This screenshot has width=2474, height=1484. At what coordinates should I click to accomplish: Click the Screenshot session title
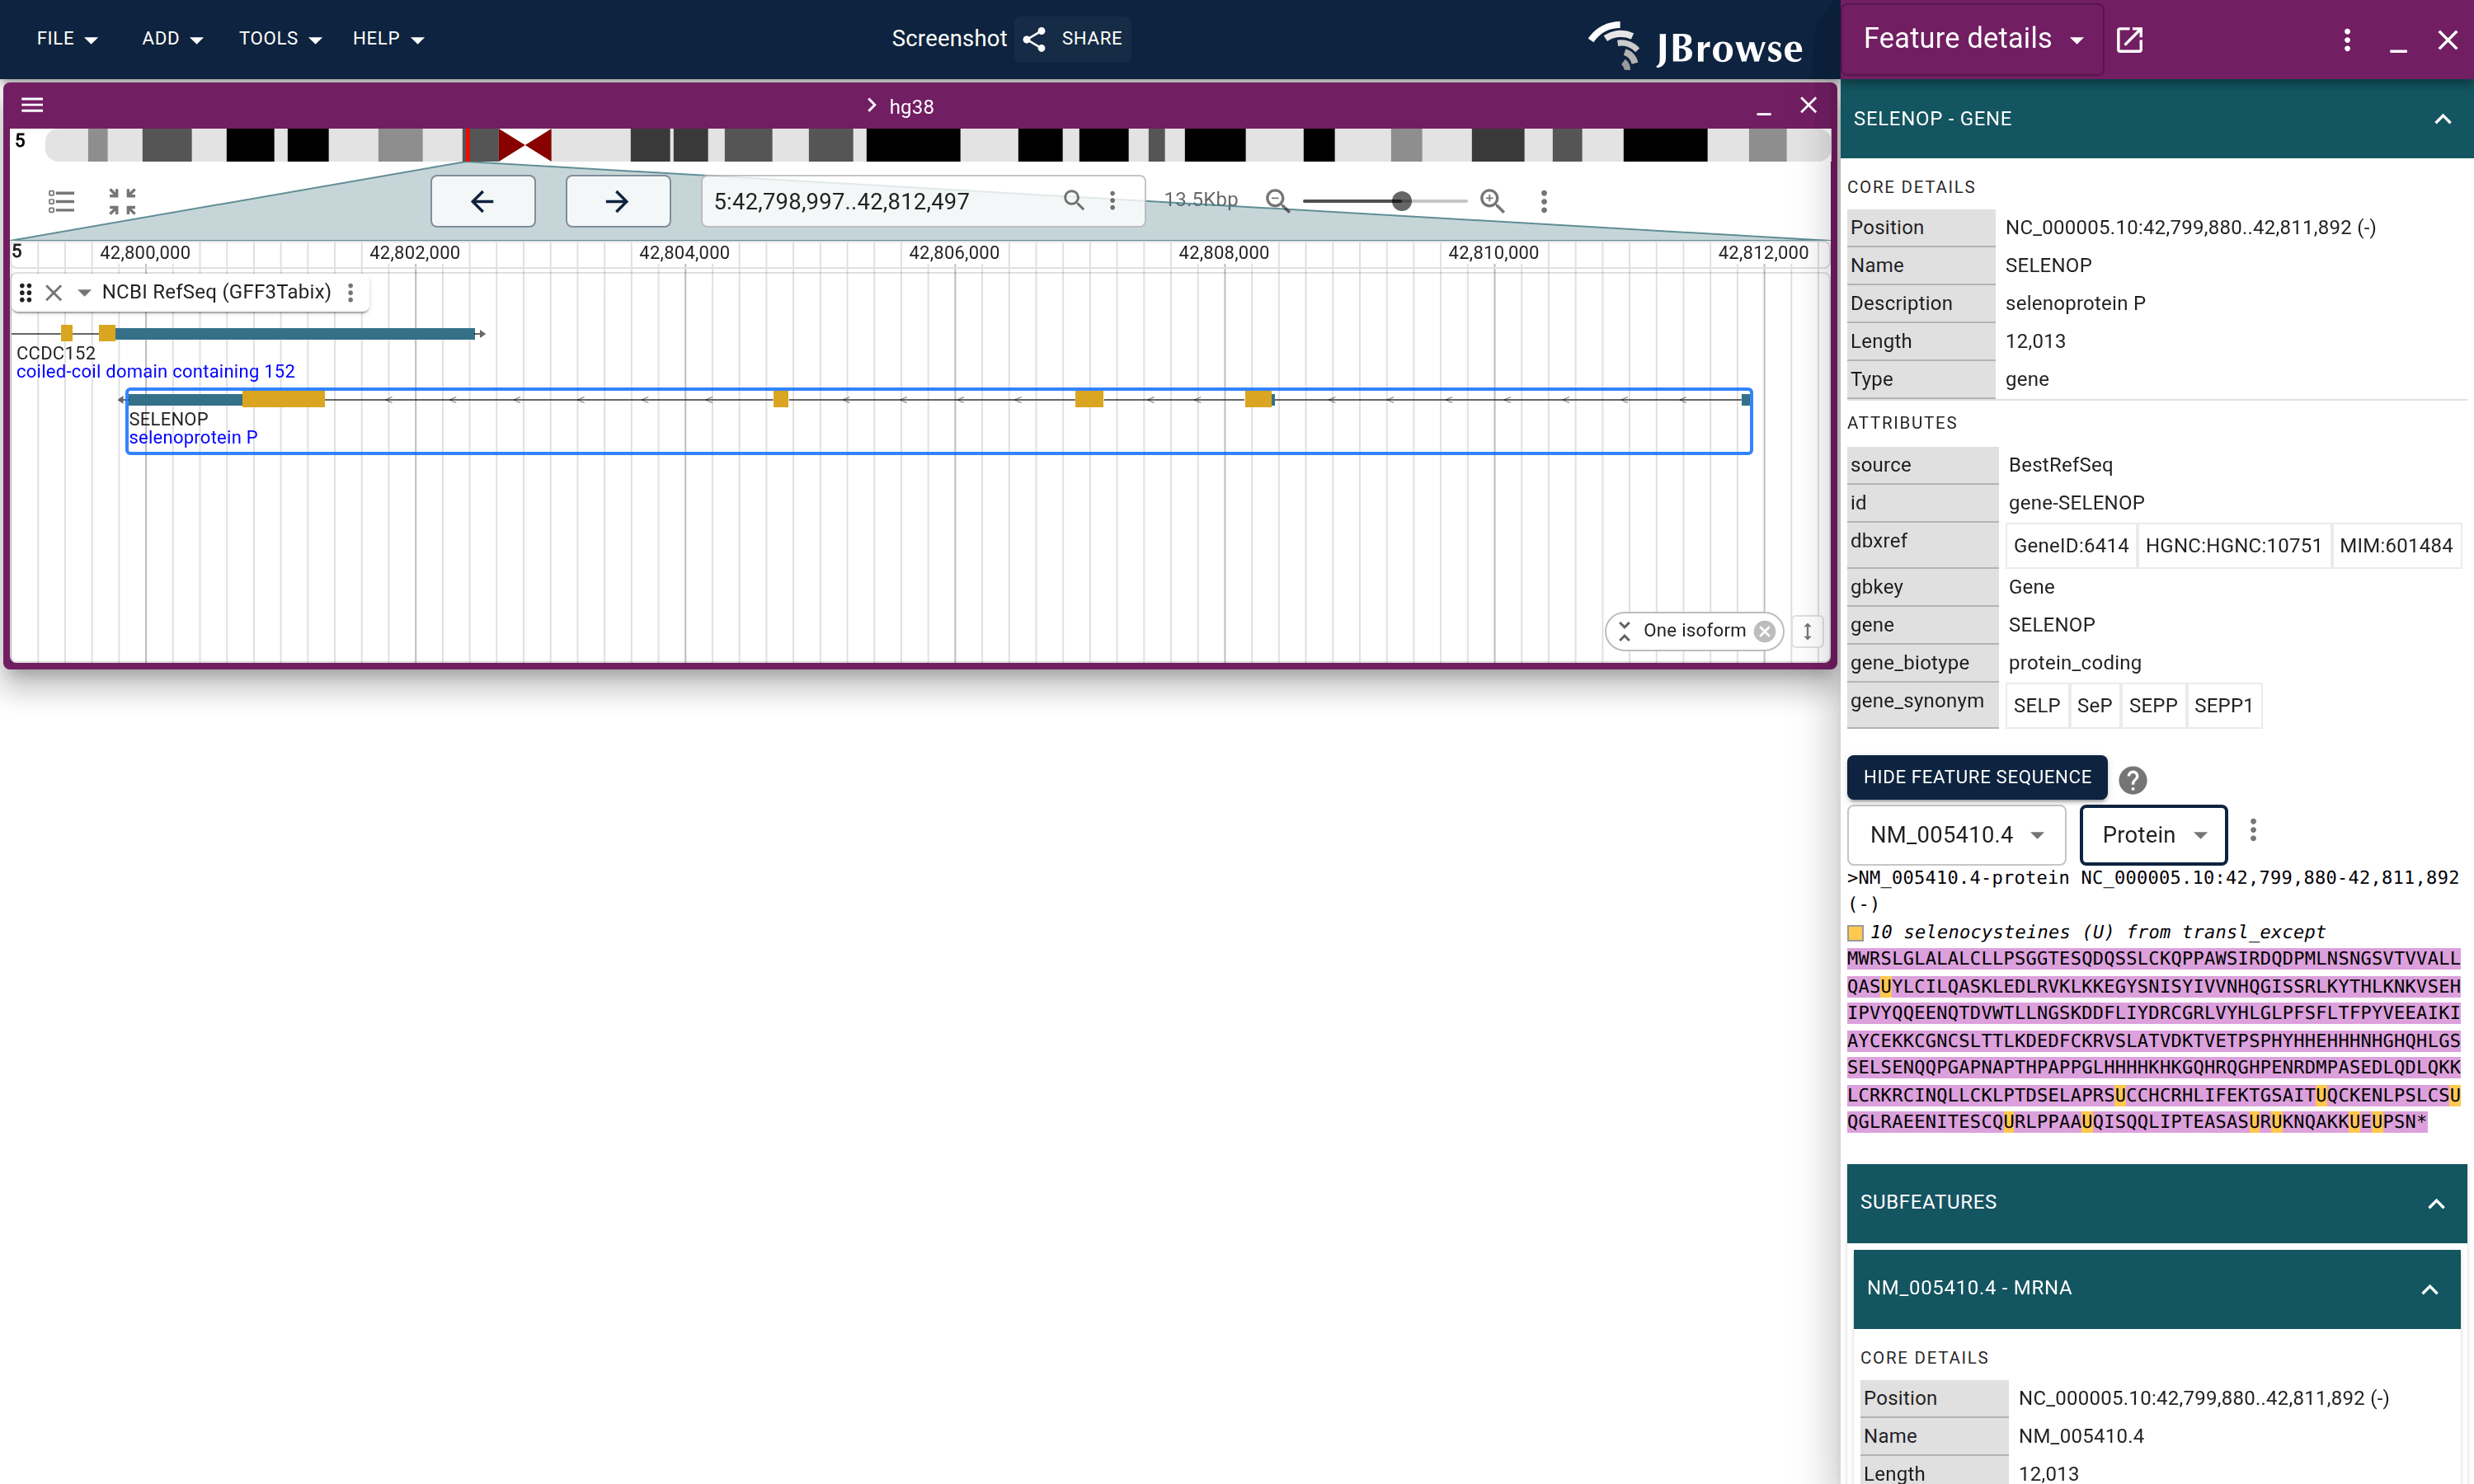pos(948,39)
